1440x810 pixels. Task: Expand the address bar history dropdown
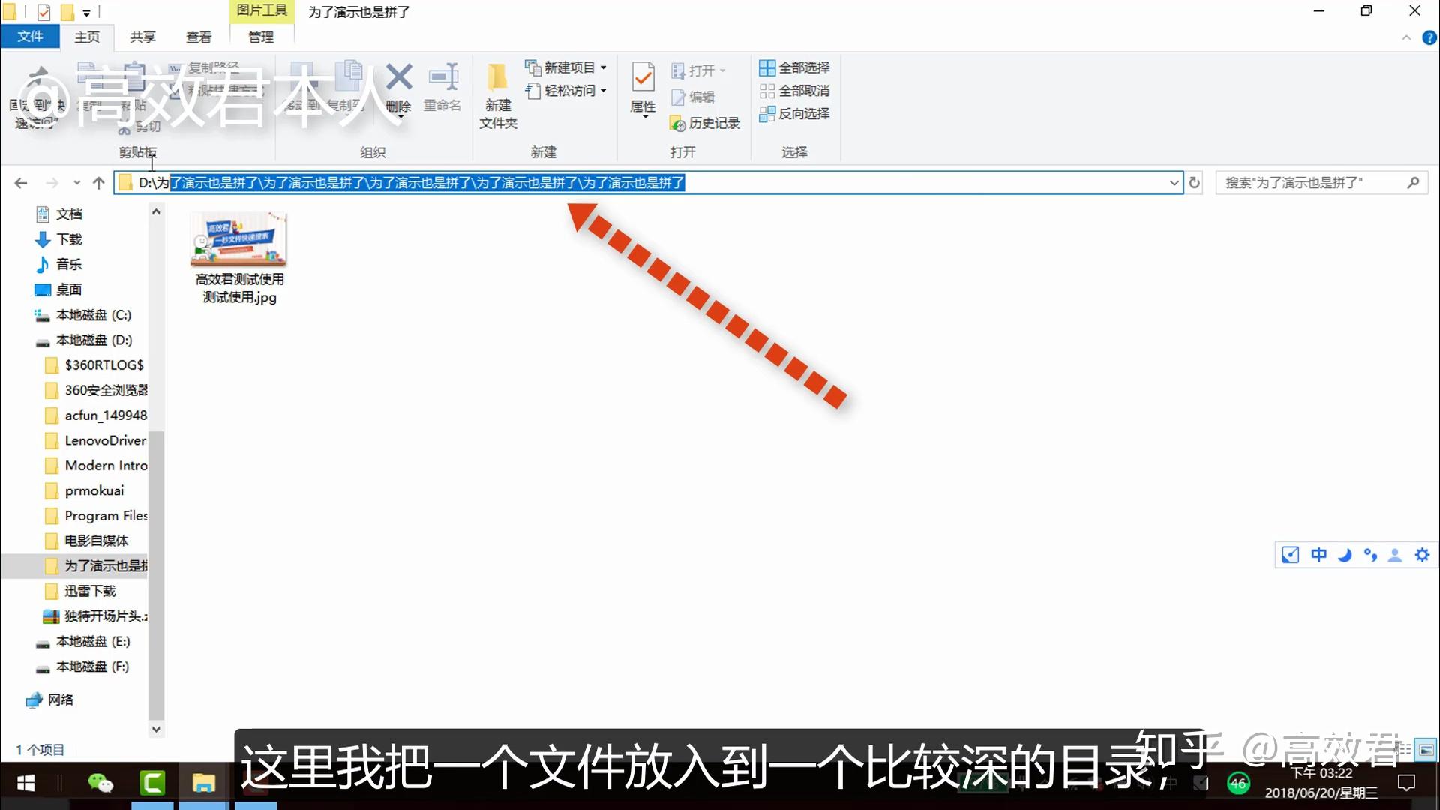(x=1174, y=183)
